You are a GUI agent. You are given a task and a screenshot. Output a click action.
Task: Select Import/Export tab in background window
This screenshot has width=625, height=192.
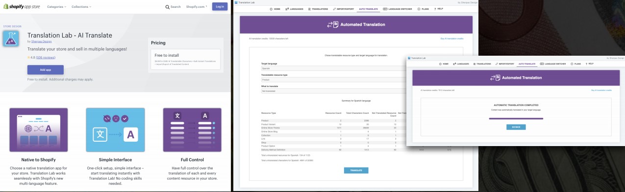(x=343, y=9)
